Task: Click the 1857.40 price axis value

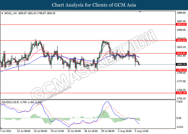Action: coord(181,21)
